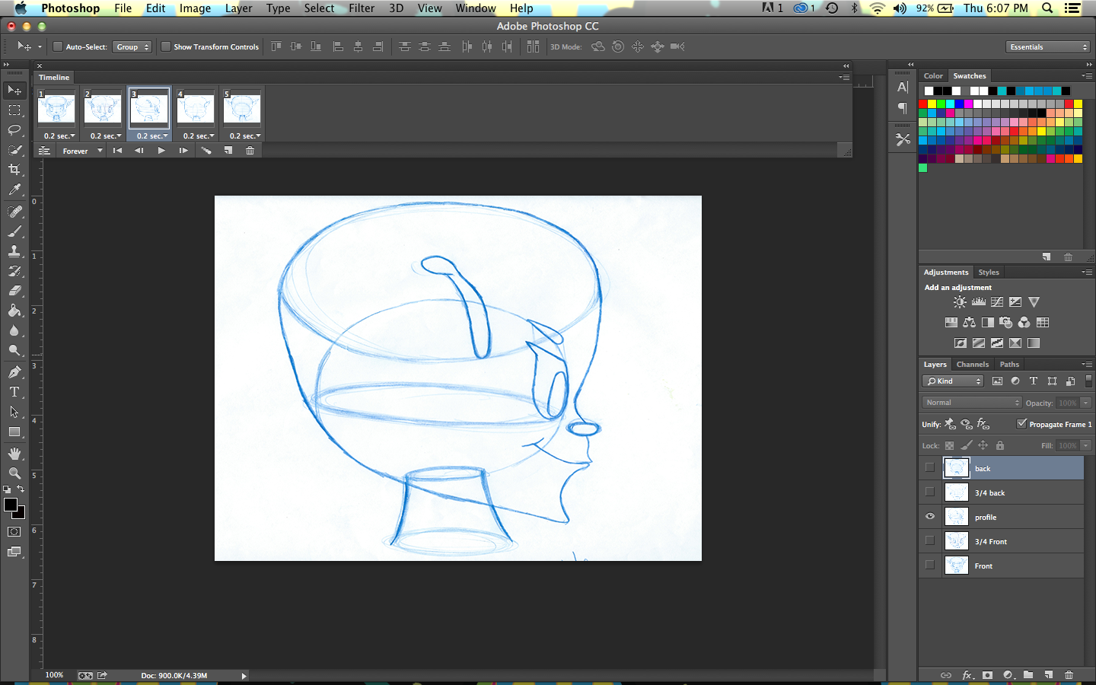Select the Type tool

coord(14,392)
